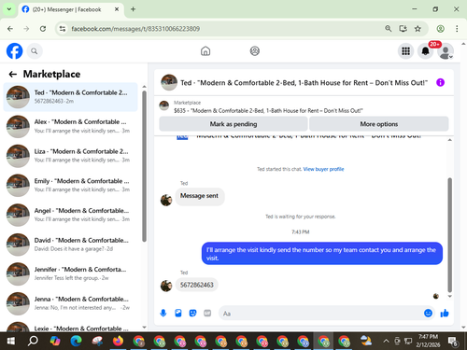Image resolution: width=467 pixels, height=350 pixels.
Task: Click the Facebook search magnifier icon
Action: coord(35,51)
